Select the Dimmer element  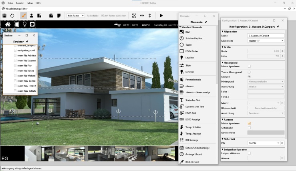pos(189,72)
